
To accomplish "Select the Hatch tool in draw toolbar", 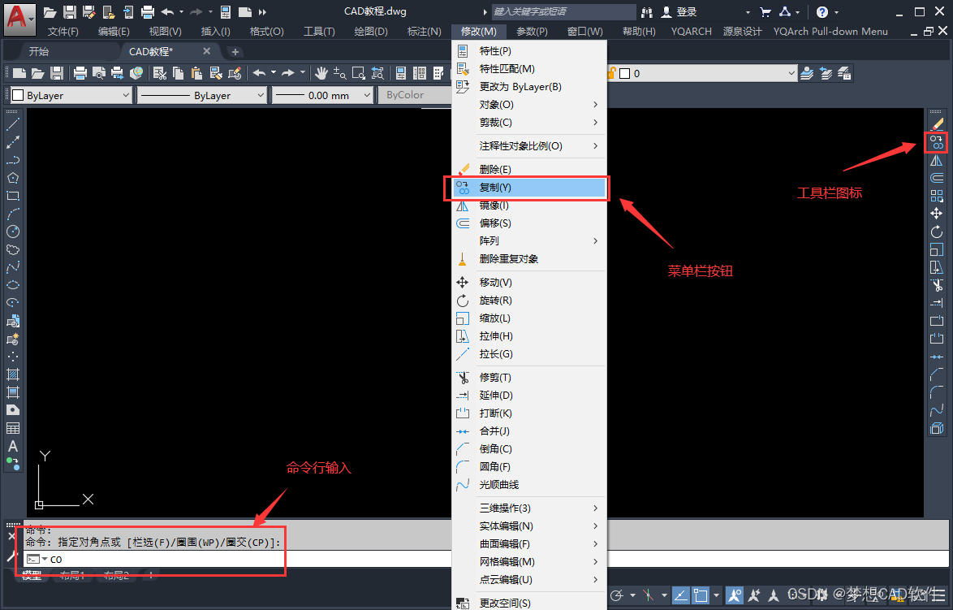I will (x=13, y=374).
